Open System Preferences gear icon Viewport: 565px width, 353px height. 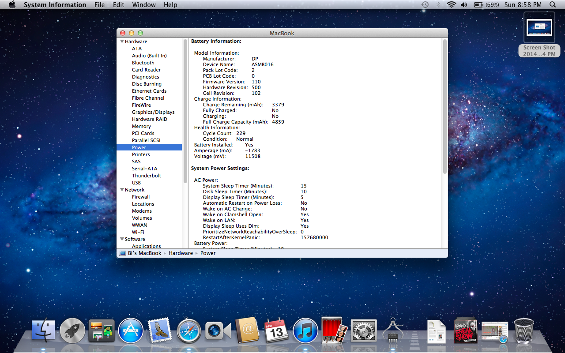[364, 331]
